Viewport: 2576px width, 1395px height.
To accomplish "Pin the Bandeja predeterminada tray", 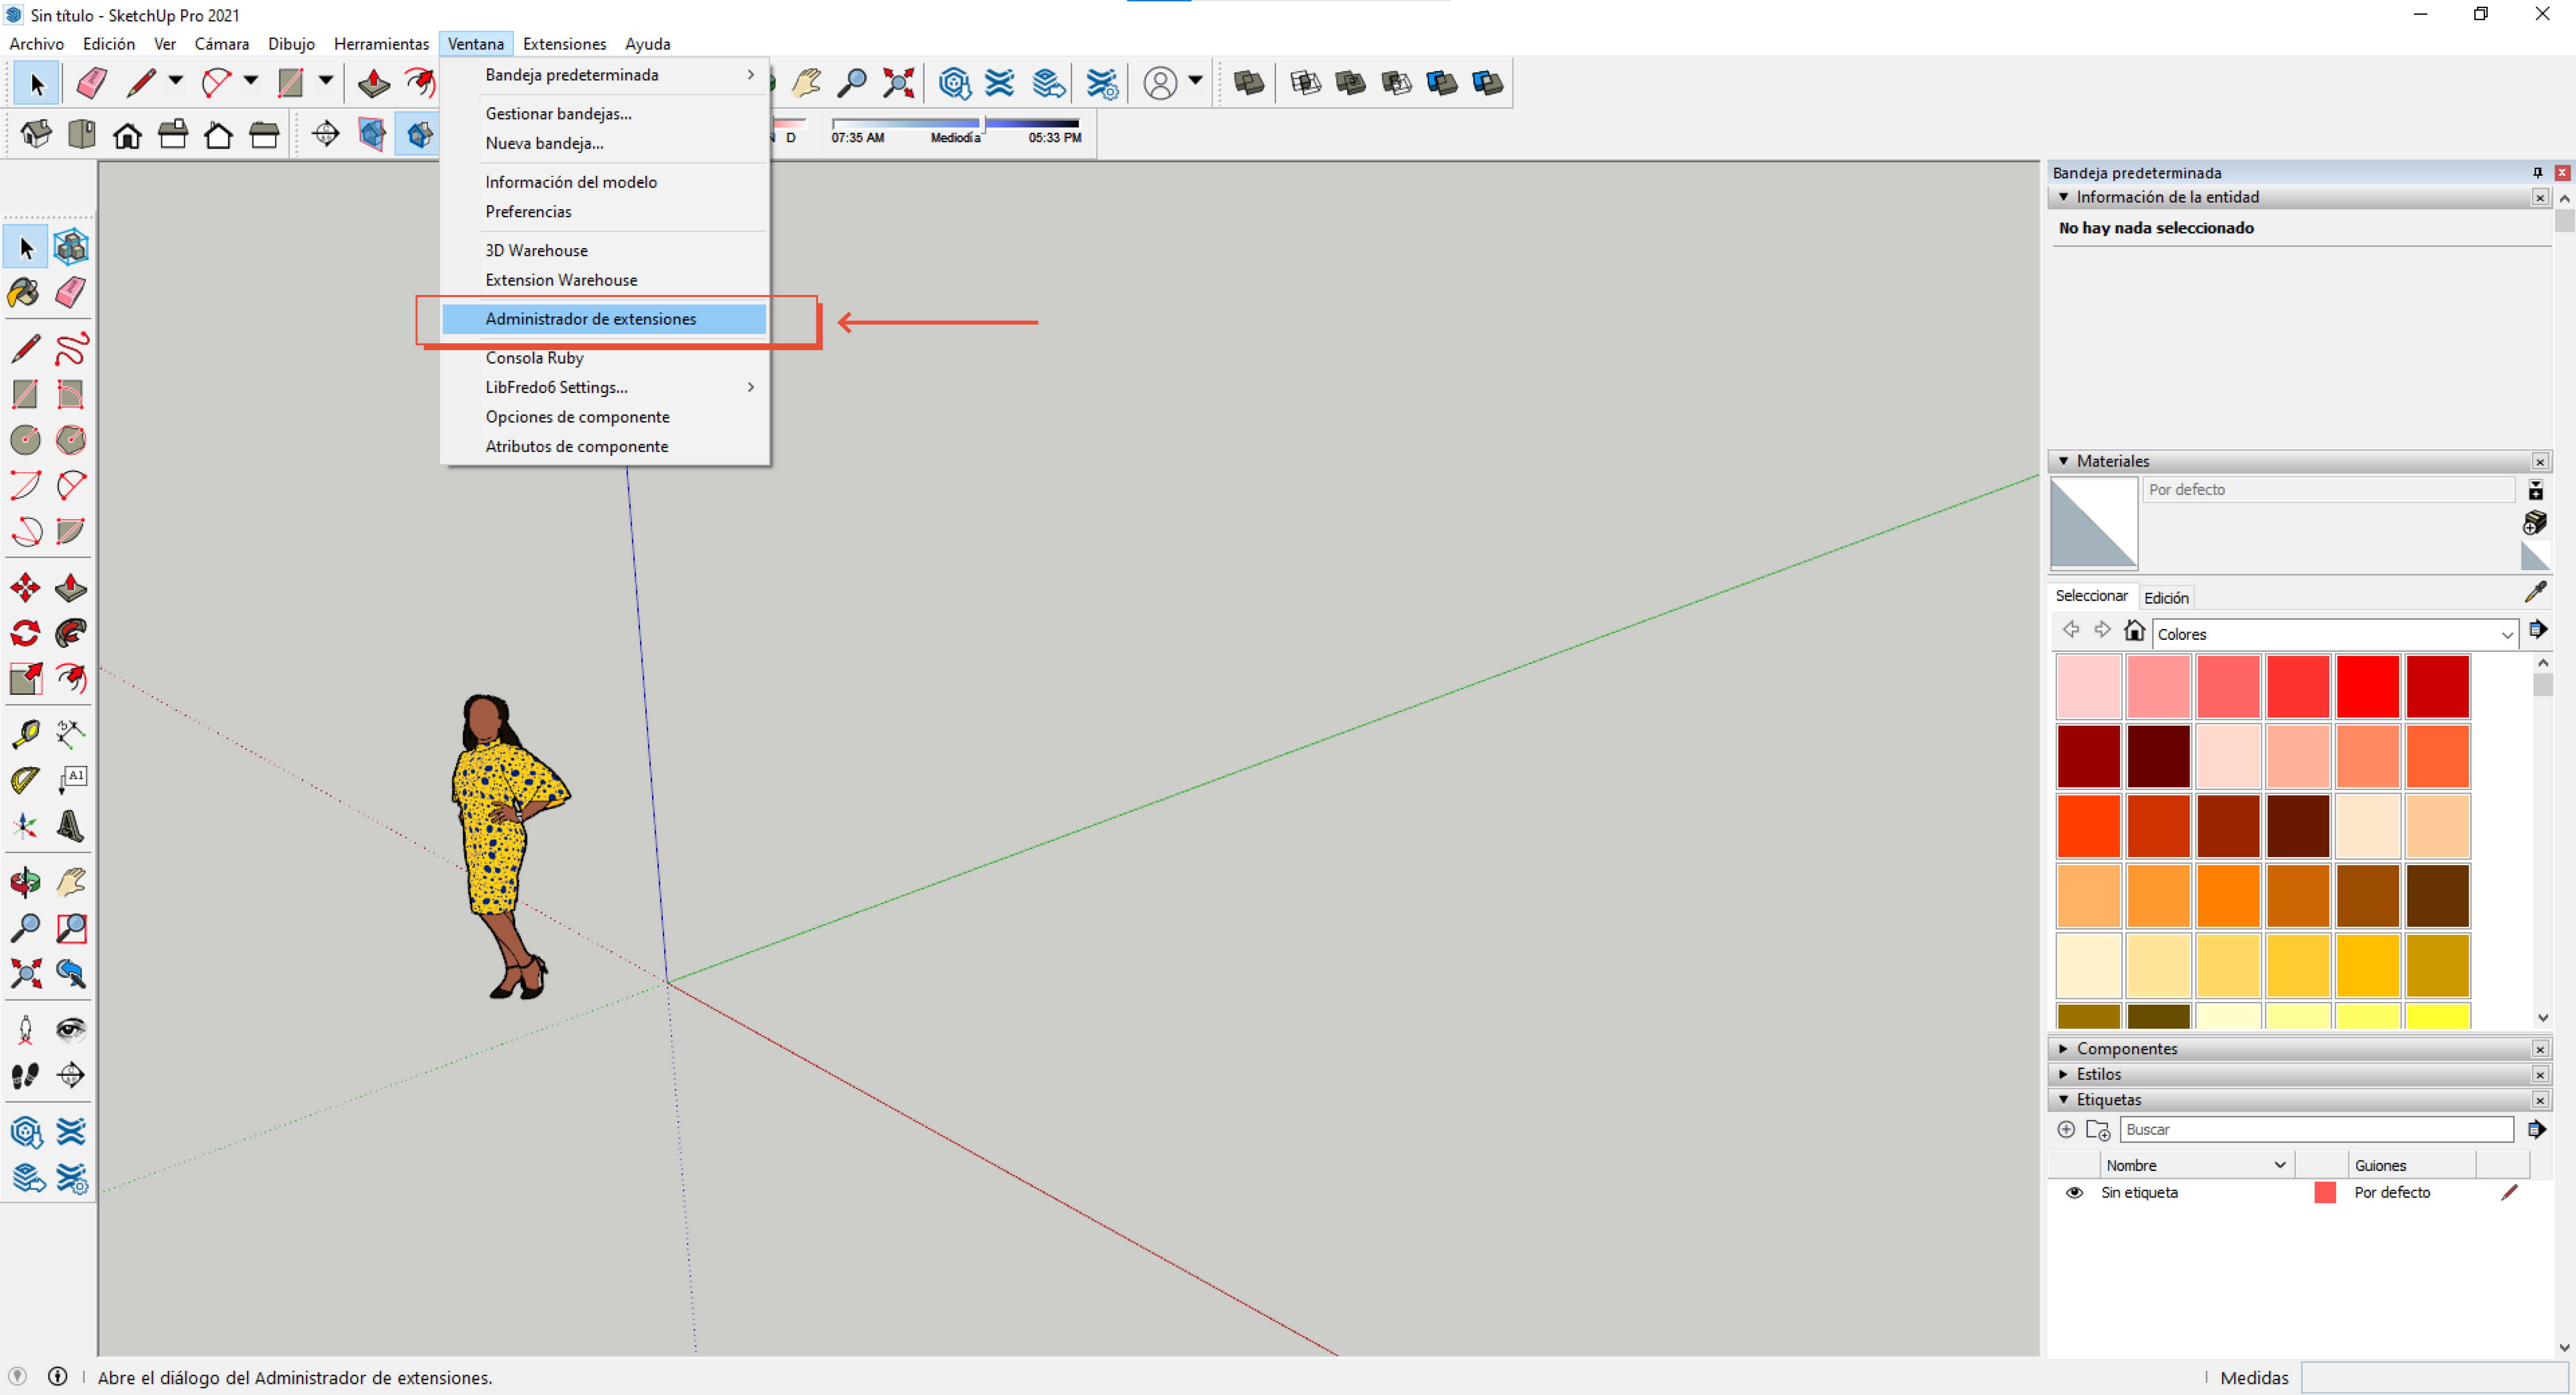I will pyautogui.click(x=2537, y=172).
